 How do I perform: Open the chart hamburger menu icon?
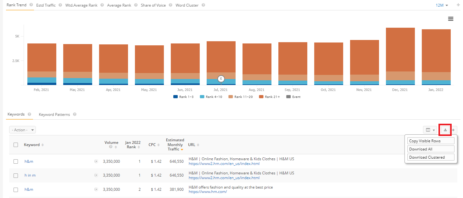[450, 19]
